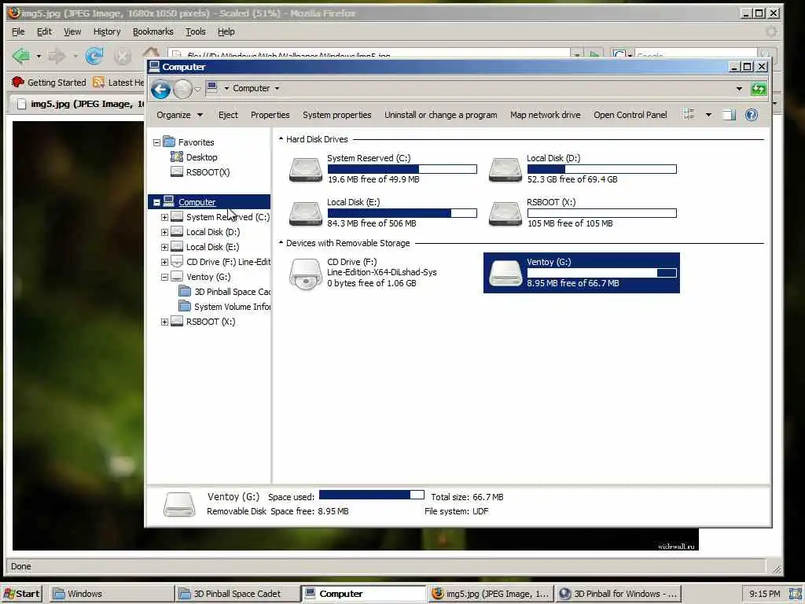Select System Reserved (C:) drive icon
The image size is (805, 604).
[306, 170]
